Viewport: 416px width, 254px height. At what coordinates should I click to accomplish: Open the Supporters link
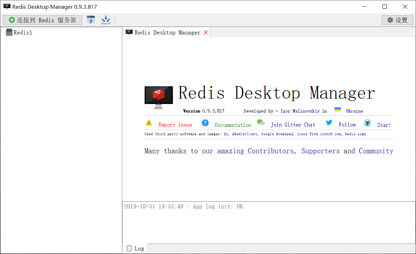[x=320, y=151]
